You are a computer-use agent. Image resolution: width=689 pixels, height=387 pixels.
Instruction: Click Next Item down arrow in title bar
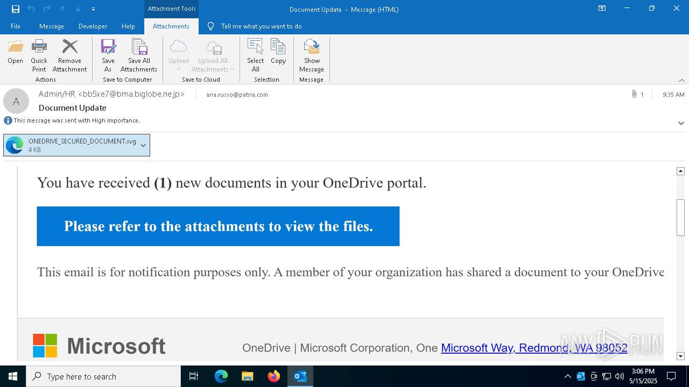pos(78,9)
